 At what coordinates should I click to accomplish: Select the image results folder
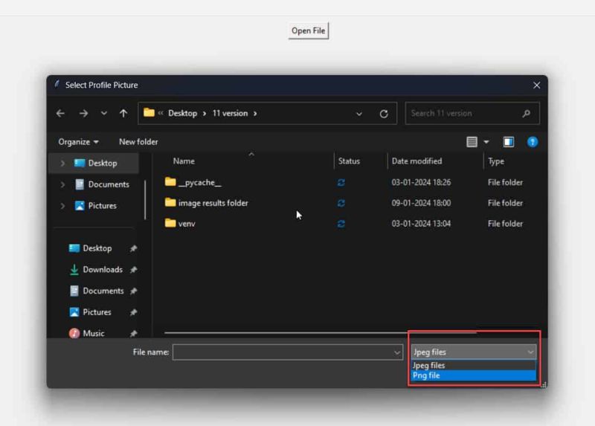[x=213, y=203]
